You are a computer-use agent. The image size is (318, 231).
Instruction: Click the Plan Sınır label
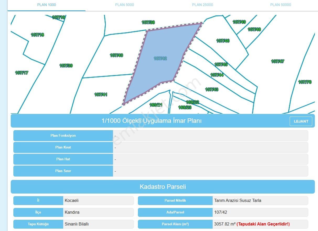(63, 171)
